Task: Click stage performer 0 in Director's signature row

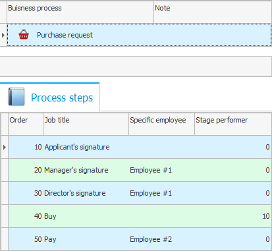Action: (267, 193)
